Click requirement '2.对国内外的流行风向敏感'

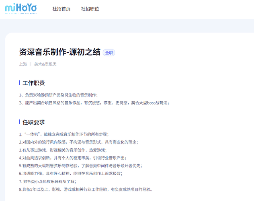[x=78, y=142]
